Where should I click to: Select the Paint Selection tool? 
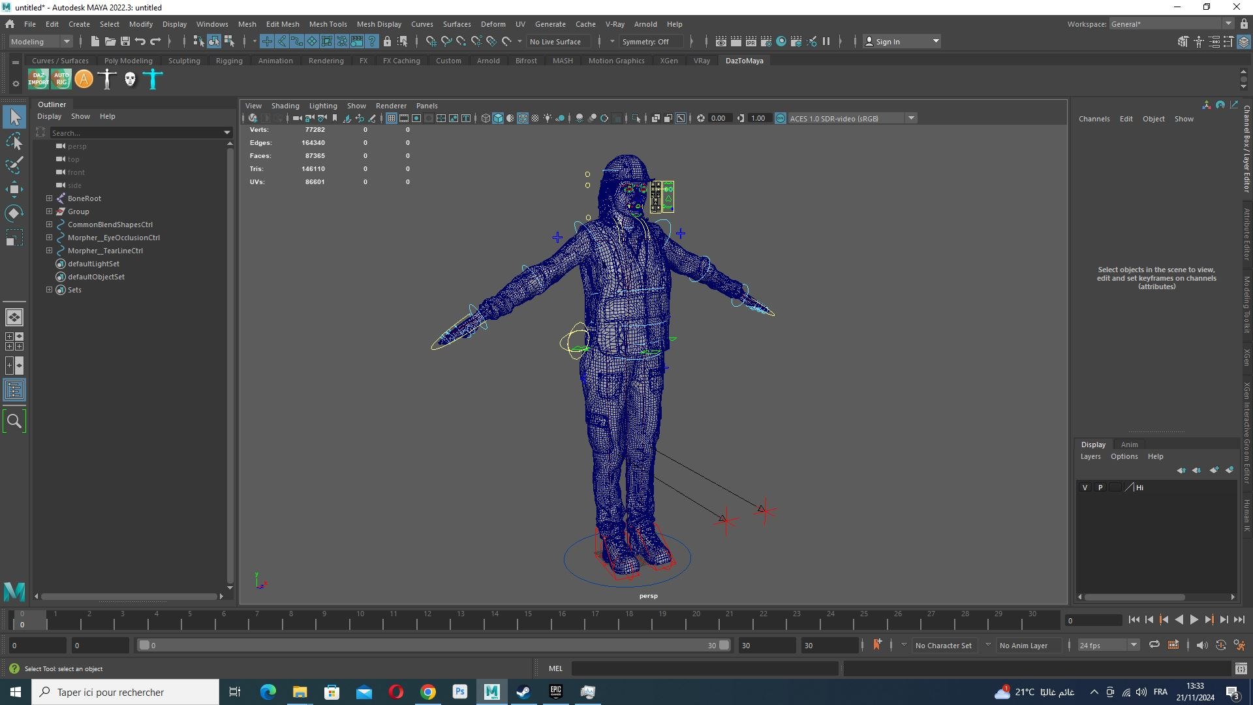pos(14,165)
